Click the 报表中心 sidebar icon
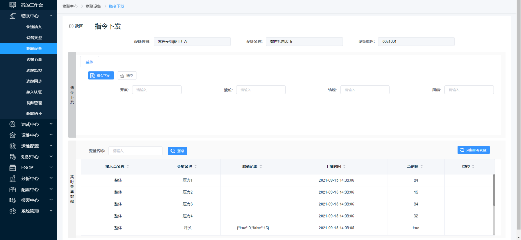 12,200
